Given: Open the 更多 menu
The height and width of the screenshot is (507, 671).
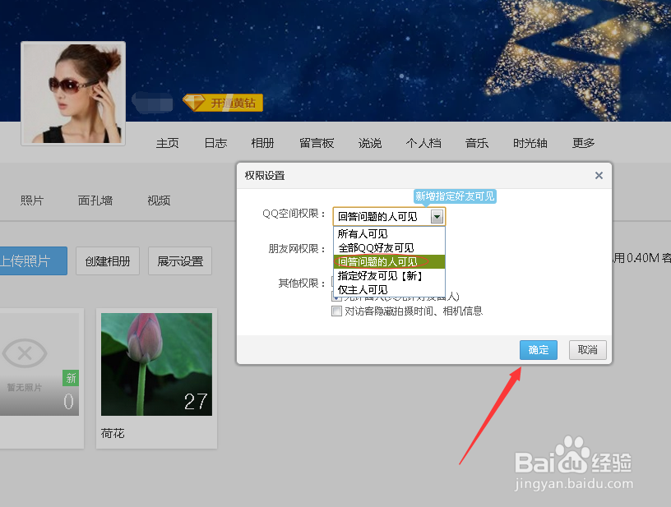Looking at the screenshot, I should point(583,143).
